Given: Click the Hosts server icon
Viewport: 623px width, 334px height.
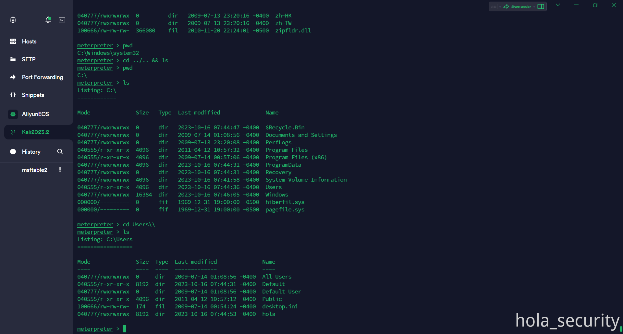Looking at the screenshot, I should [x=13, y=42].
